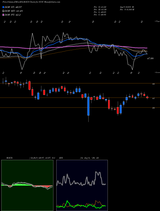Click the magenta DOW PT legend swatch
Viewport: 160px width, 211px height.
click(x=3, y=15)
